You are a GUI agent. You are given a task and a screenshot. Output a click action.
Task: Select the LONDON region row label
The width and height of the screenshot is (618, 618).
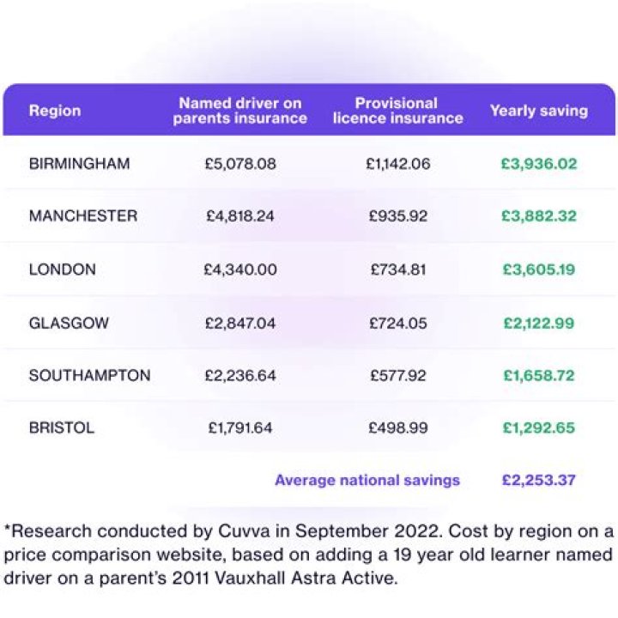coord(63,270)
